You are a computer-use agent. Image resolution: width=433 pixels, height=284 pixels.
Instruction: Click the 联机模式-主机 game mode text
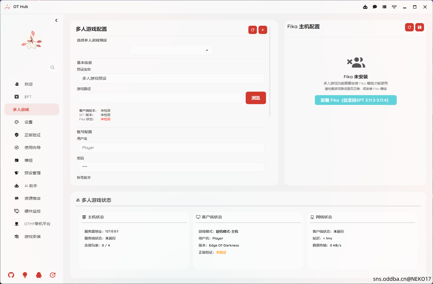[227, 231]
